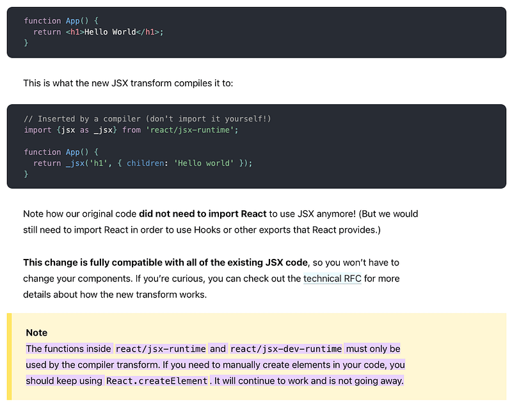
Task: Open the technical RFC link
Action: point(332,279)
